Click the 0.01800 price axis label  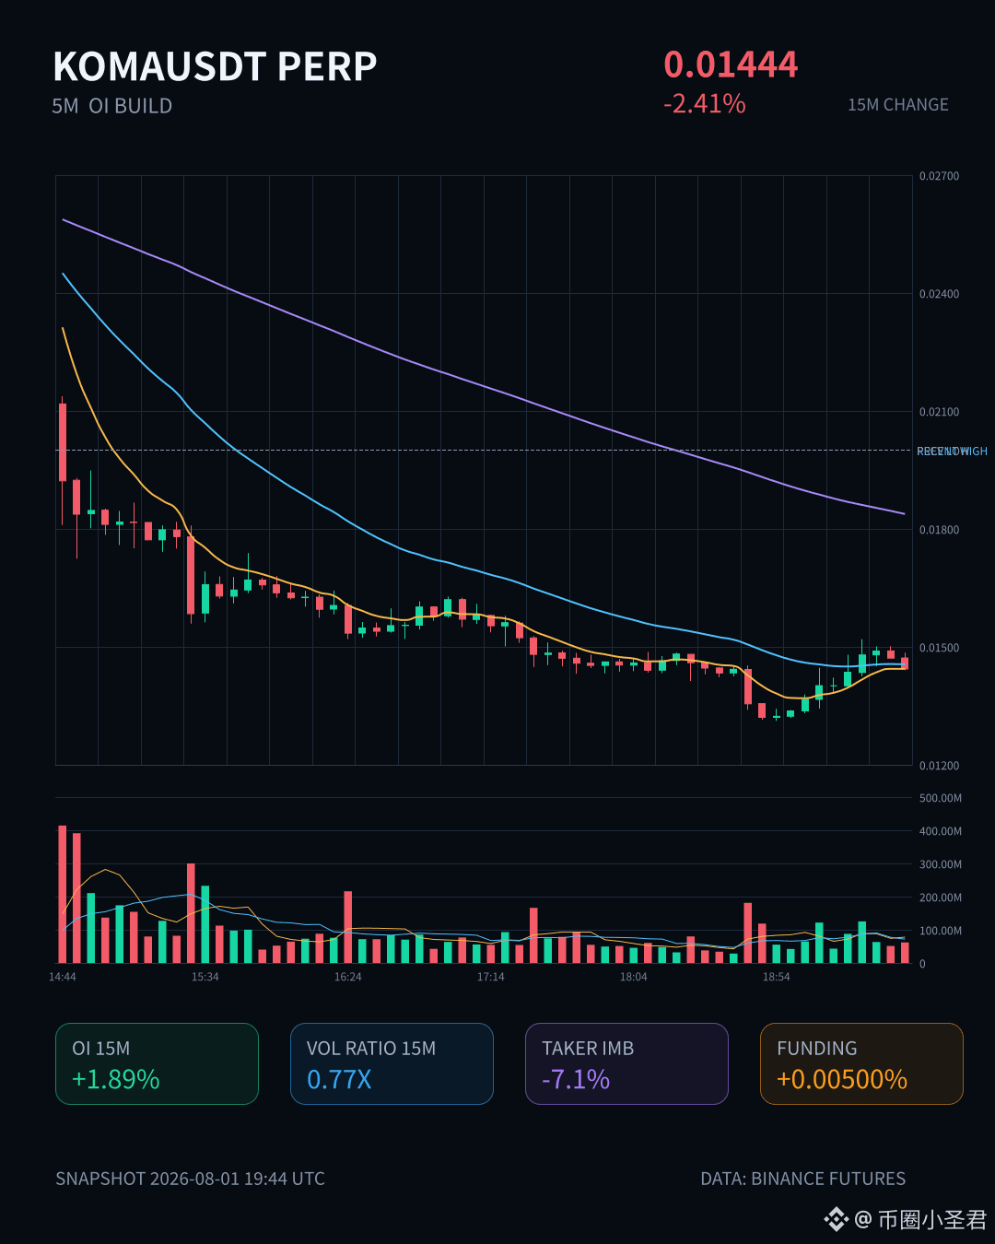[x=939, y=530]
